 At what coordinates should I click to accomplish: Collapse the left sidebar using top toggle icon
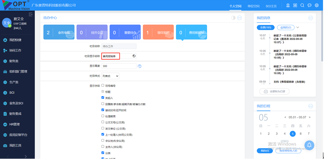coord(31,14)
